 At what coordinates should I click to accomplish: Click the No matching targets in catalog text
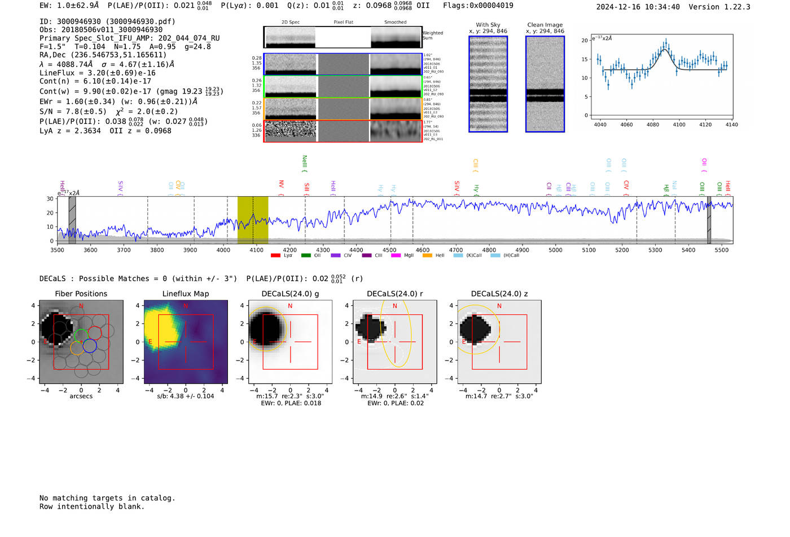click(107, 498)
